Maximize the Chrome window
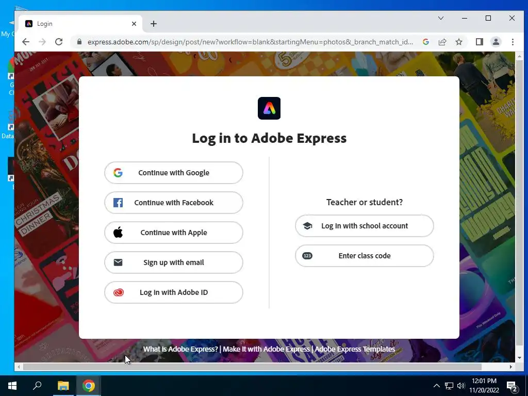 [x=488, y=18]
